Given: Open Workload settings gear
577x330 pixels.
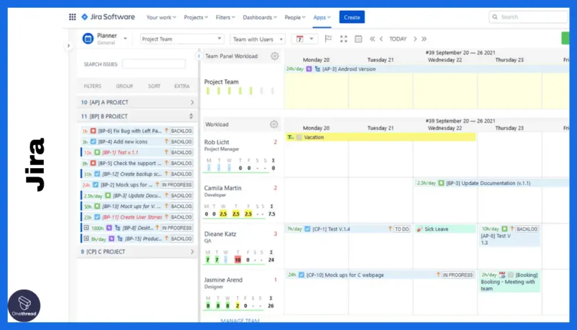Looking at the screenshot, I should [274, 125].
